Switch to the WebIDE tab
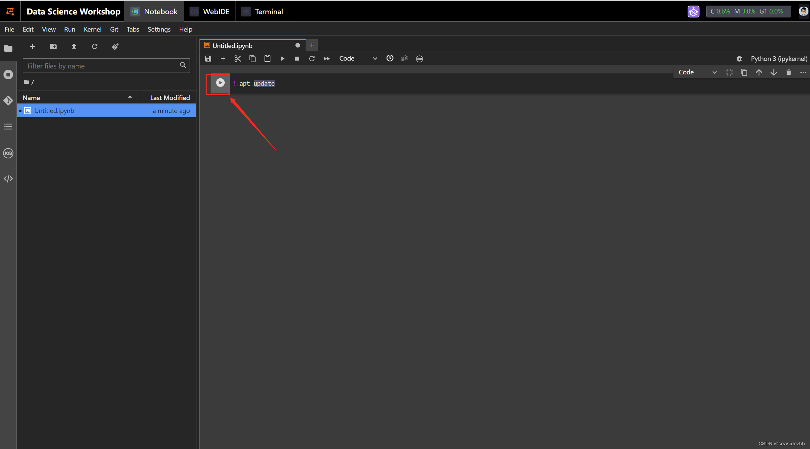The width and height of the screenshot is (810, 449). click(x=215, y=11)
